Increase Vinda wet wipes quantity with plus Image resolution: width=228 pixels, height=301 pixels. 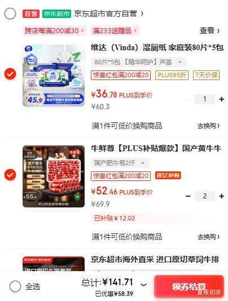[x=221, y=99]
